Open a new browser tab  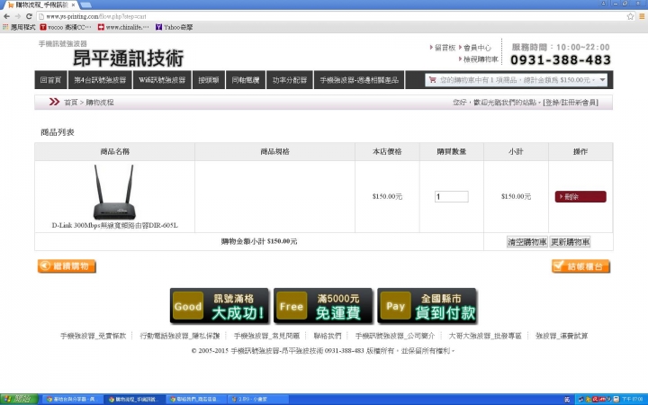(86, 5)
